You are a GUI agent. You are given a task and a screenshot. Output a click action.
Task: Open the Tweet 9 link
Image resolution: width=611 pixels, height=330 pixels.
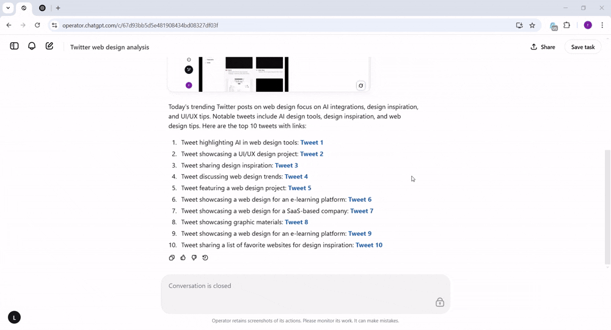pos(360,233)
